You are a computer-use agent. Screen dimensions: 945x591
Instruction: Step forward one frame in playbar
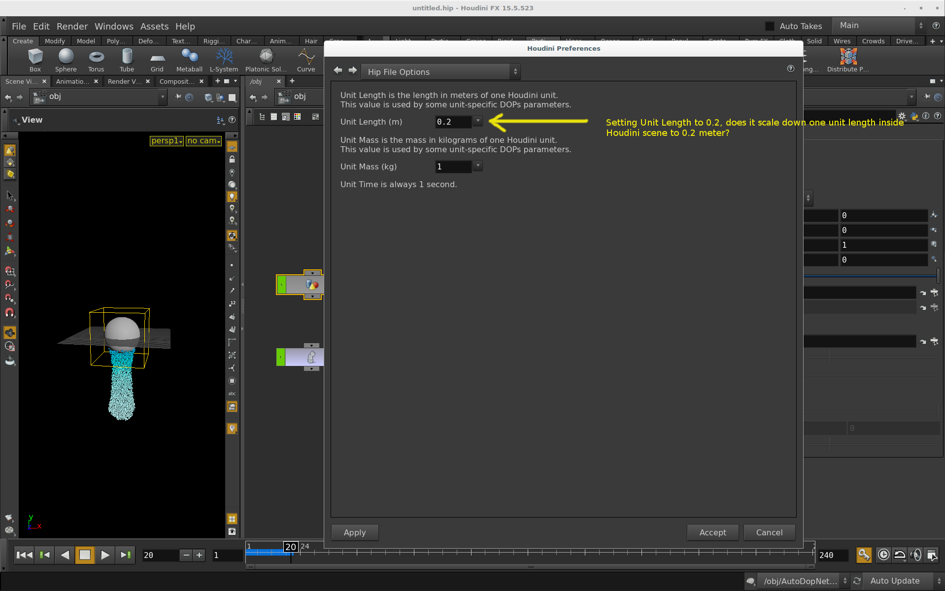tap(125, 555)
